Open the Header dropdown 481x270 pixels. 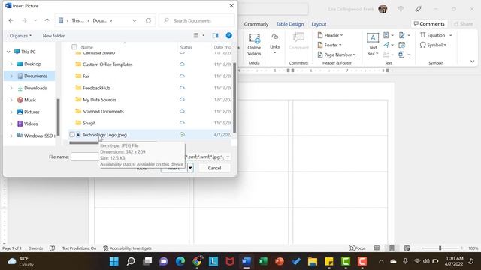tap(331, 35)
